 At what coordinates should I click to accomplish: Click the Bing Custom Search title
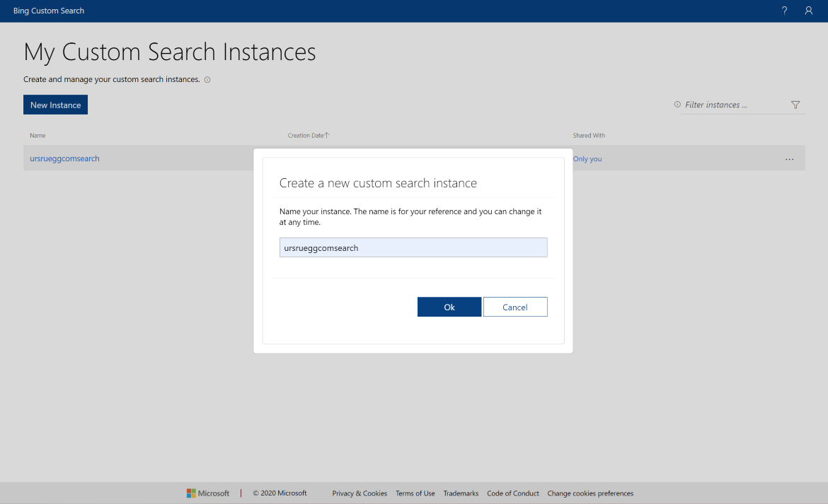pos(49,11)
